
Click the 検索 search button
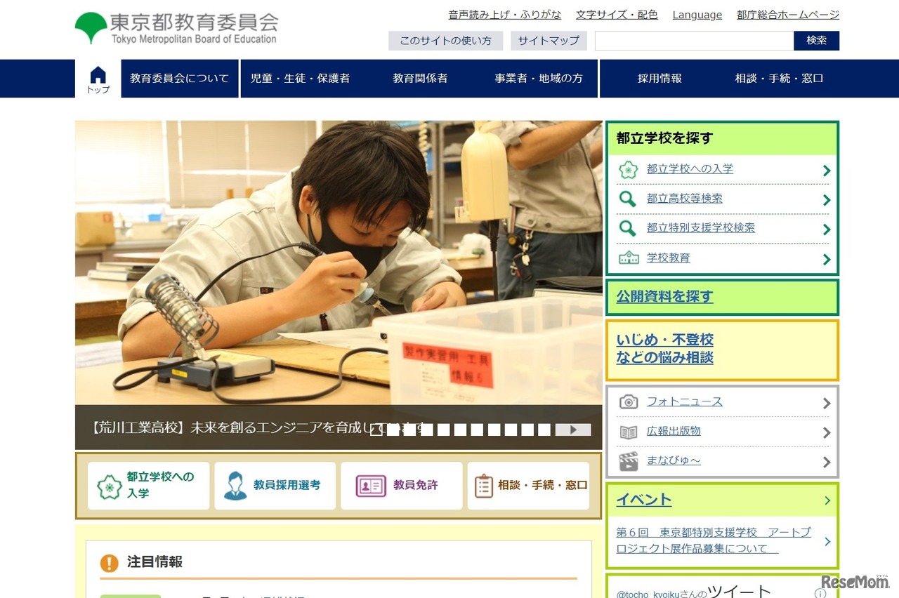[x=817, y=41]
